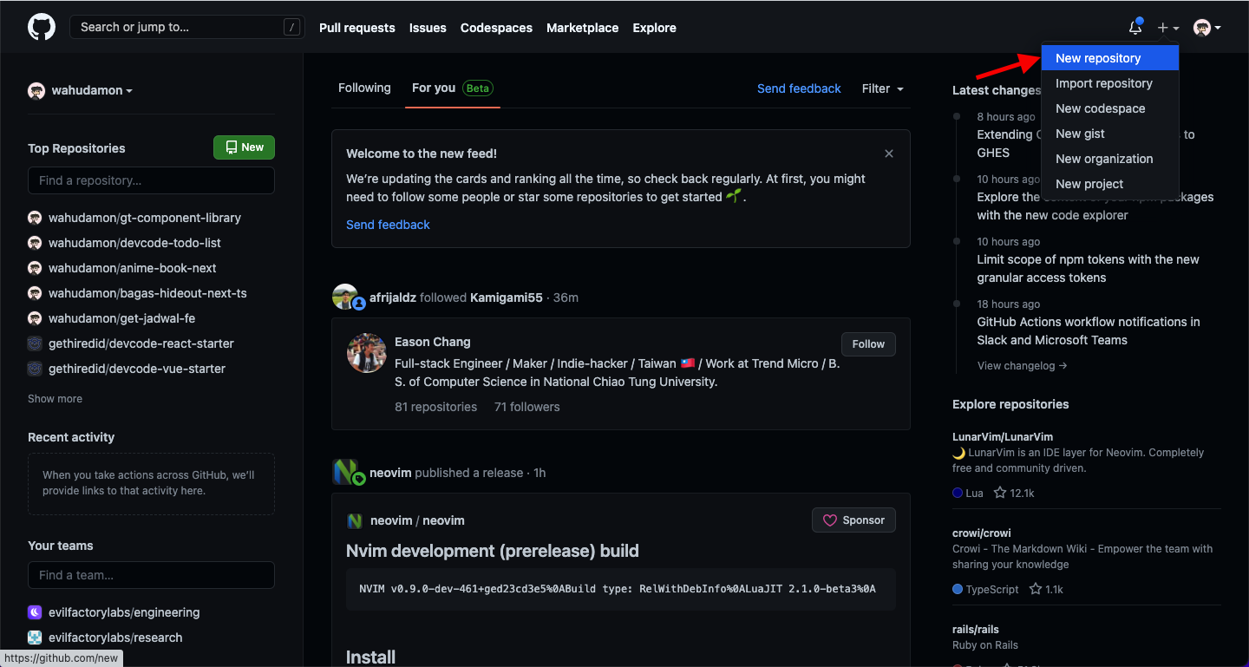
Task: Click afrijaldz avatar in the feed
Action: [345, 297]
